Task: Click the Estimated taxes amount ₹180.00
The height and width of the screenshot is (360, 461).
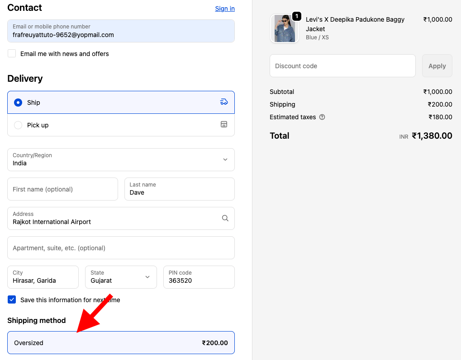Action: click(x=440, y=117)
